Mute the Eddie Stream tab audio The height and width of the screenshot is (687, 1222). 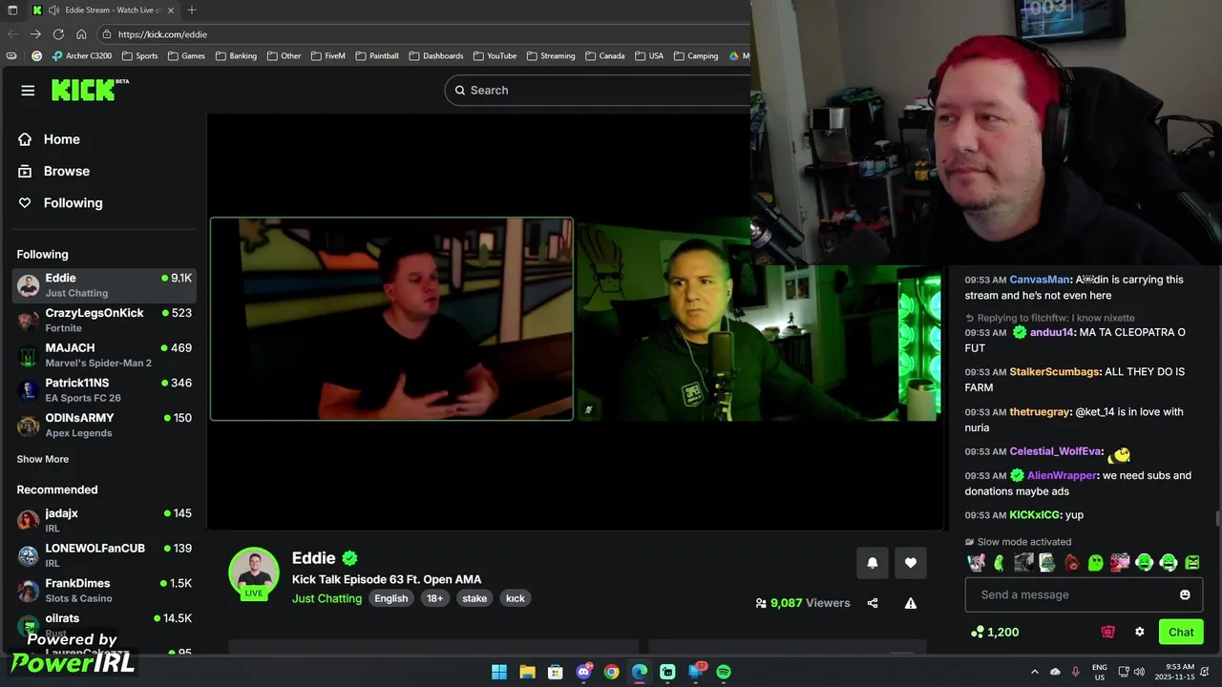[53, 10]
